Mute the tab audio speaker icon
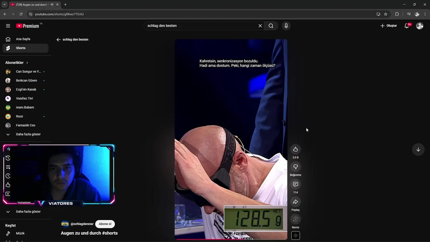The width and height of the screenshot is (430, 242). (52, 5)
